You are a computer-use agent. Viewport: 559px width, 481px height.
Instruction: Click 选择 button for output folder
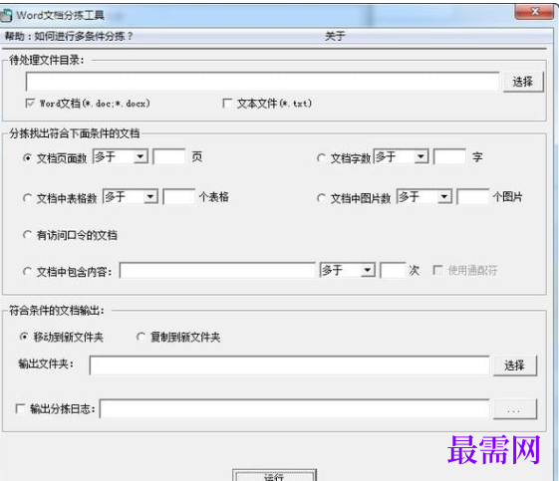tap(515, 365)
